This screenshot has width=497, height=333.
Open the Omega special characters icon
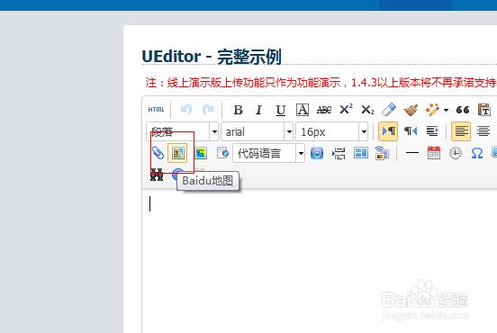(x=477, y=153)
